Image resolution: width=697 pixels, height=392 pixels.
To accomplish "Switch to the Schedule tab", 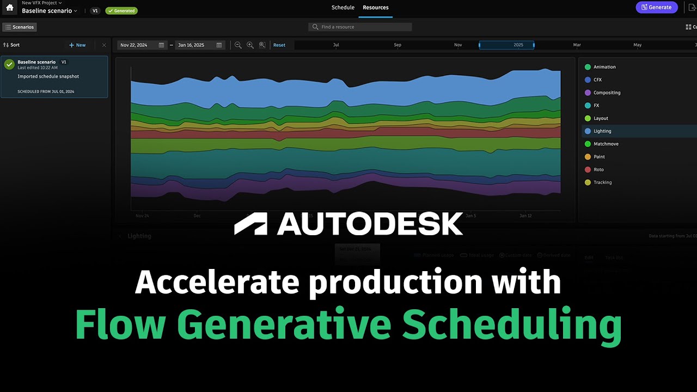I will tap(343, 8).
